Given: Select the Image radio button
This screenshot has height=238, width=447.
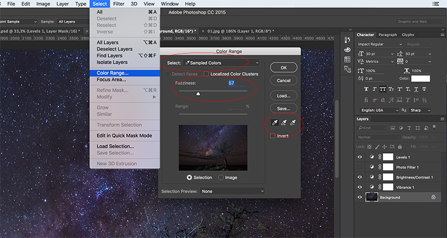Looking at the screenshot, I should click(221, 177).
